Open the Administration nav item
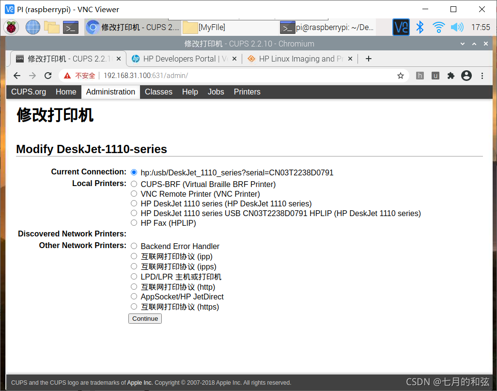 tap(110, 92)
